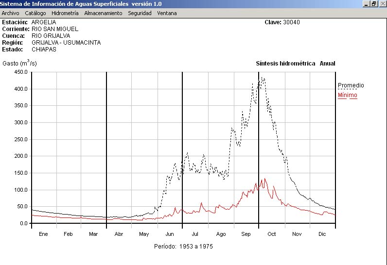Viewport: 387px width, 265px height.
Task: Minimize the child window
Action: 366,4
